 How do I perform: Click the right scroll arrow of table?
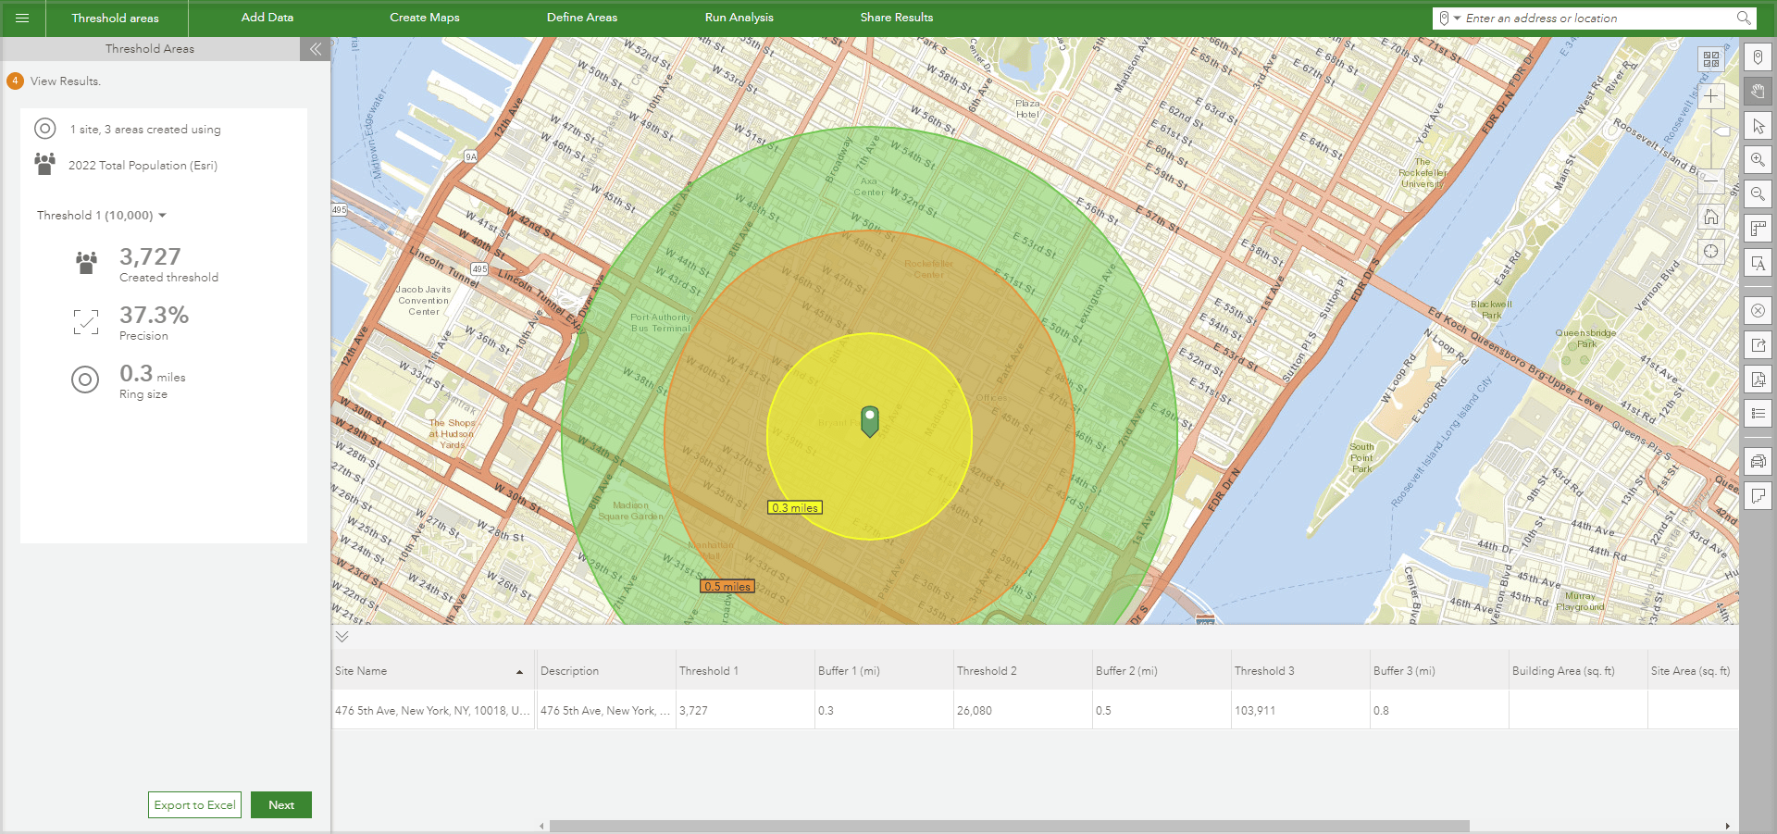pos(1727,826)
